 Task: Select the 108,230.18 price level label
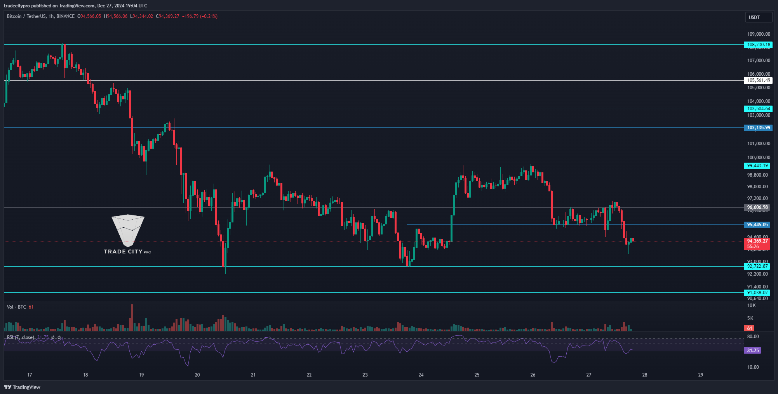tap(758, 45)
